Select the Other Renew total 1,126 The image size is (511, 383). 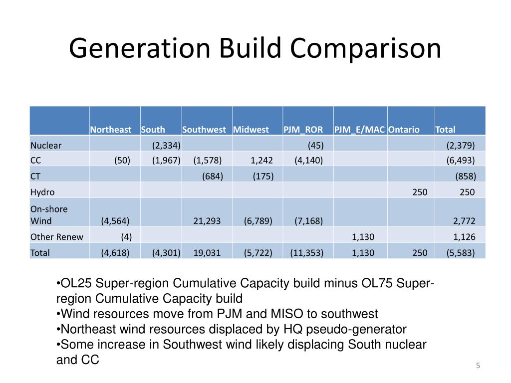[x=464, y=237]
